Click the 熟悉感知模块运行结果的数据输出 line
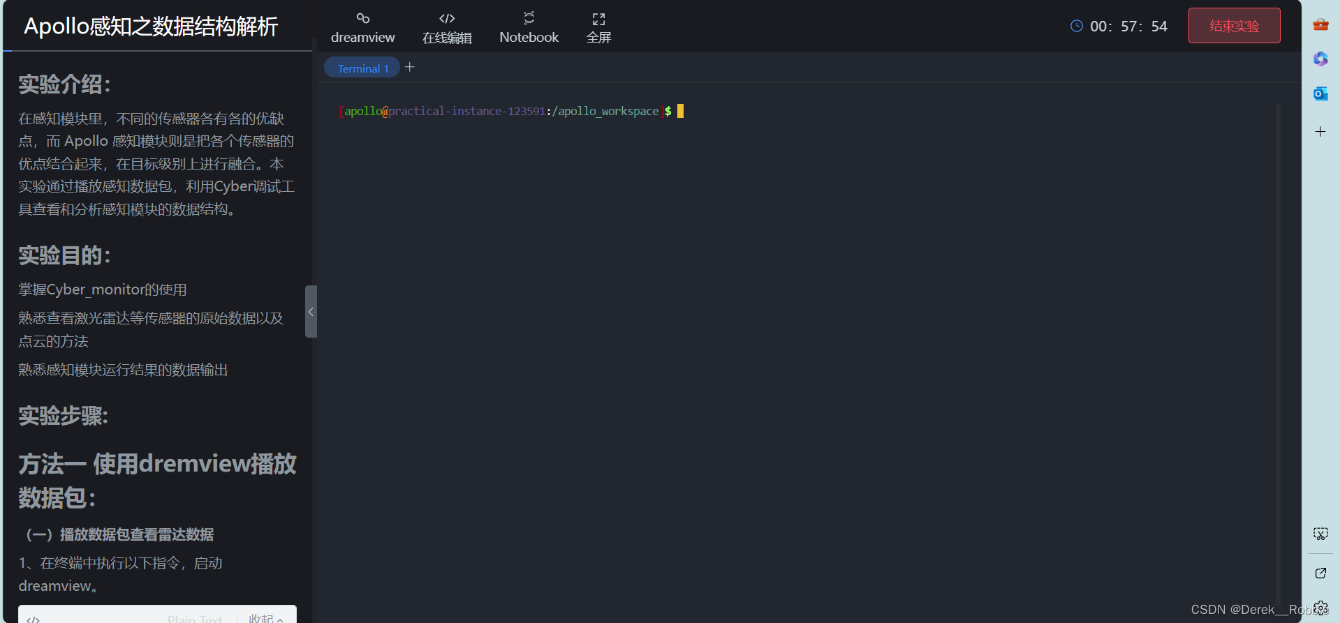This screenshot has width=1340, height=623. pyautogui.click(x=123, y=370)
